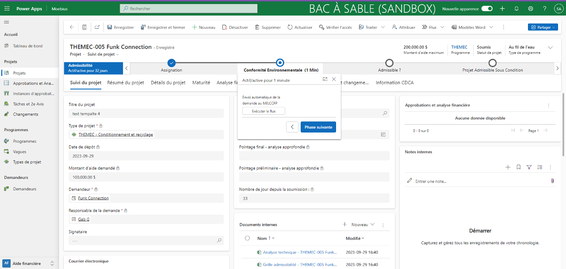The height and width of the screenshot is (269, 566).
Task: Expand the header details chevron
Action: click(x=551, y=47)
